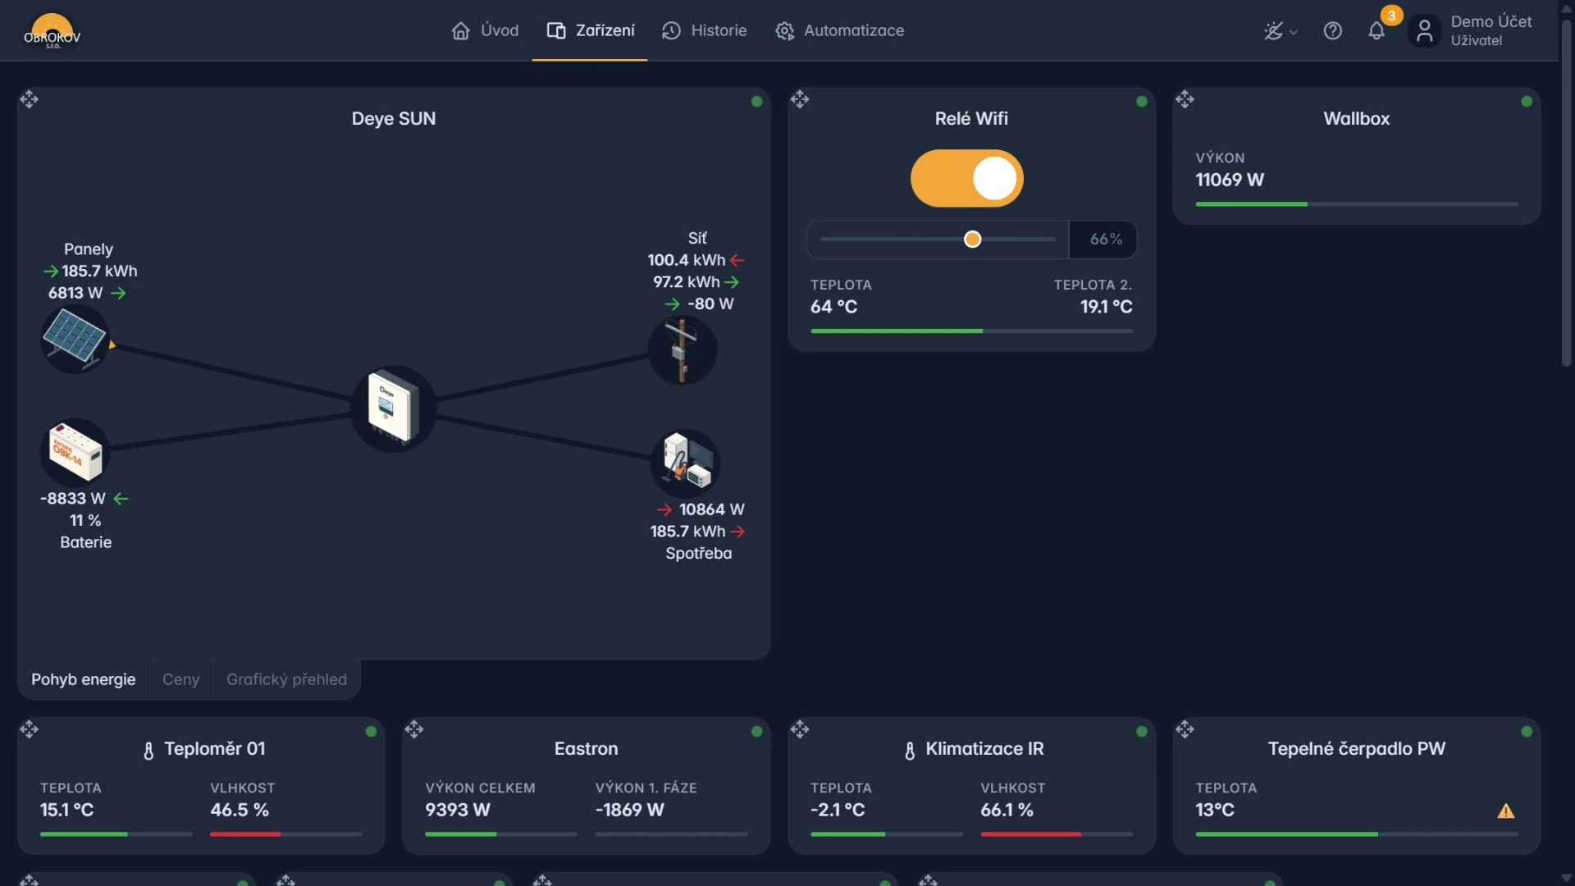Click the Wallbox card title

pos(1357,119)
